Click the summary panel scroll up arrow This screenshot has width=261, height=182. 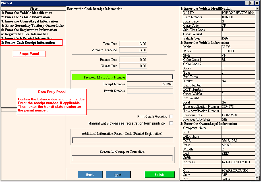257,9
